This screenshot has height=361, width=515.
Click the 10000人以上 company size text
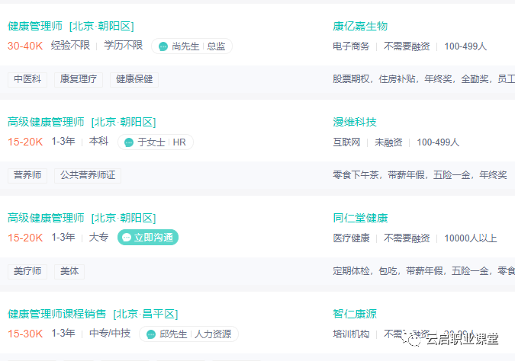(x=470, y=238)
